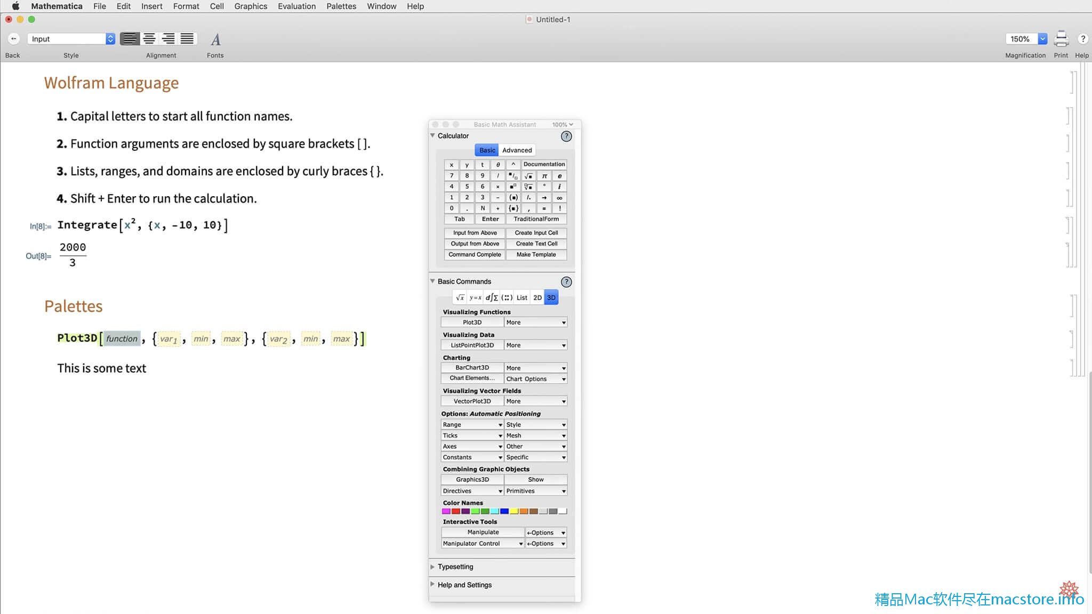
Task: Collapse the Calculator section
Action: click(x=433, y=136)
